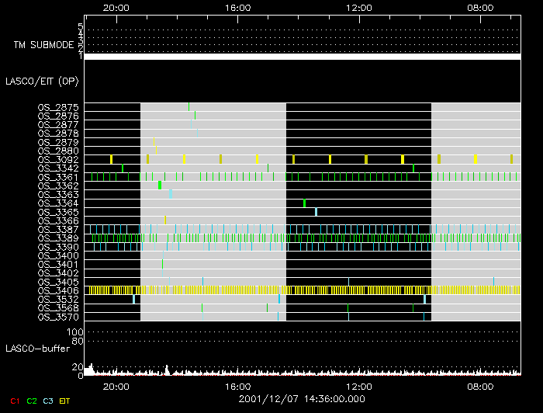Click the OS_2875 row label

[x=58, y=107]
